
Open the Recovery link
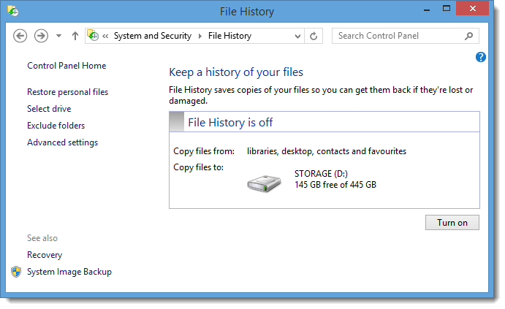point(45,255)
